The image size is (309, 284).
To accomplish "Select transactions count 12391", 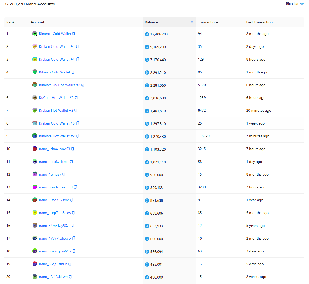I will click(203, 98).
